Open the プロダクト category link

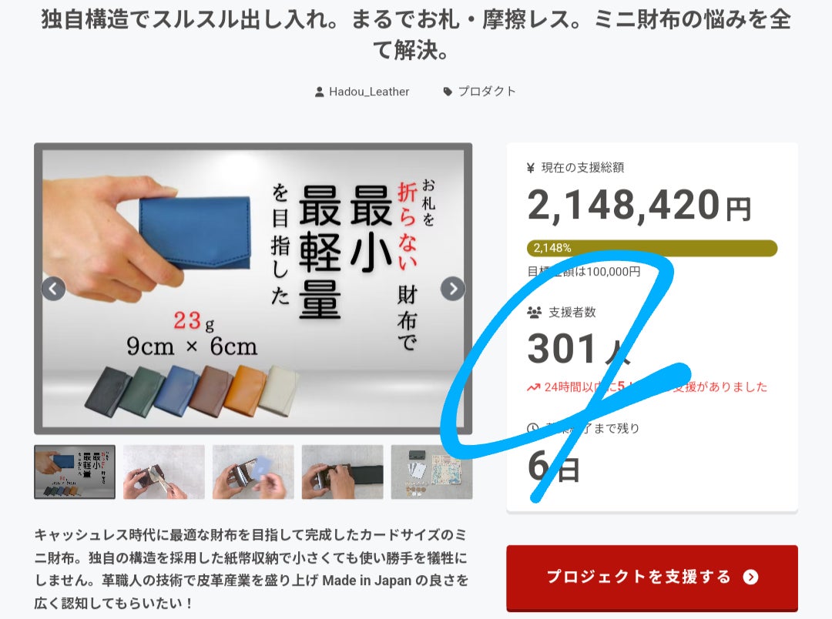pos(487,91)
